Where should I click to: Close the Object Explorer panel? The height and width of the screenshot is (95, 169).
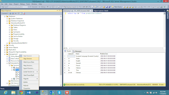[61, 11]
